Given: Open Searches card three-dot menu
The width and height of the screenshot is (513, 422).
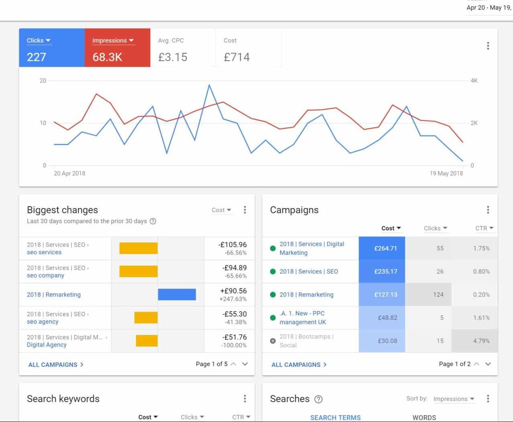Looking at the screenshot, I should pyautogui.click(x=488, y=398).
